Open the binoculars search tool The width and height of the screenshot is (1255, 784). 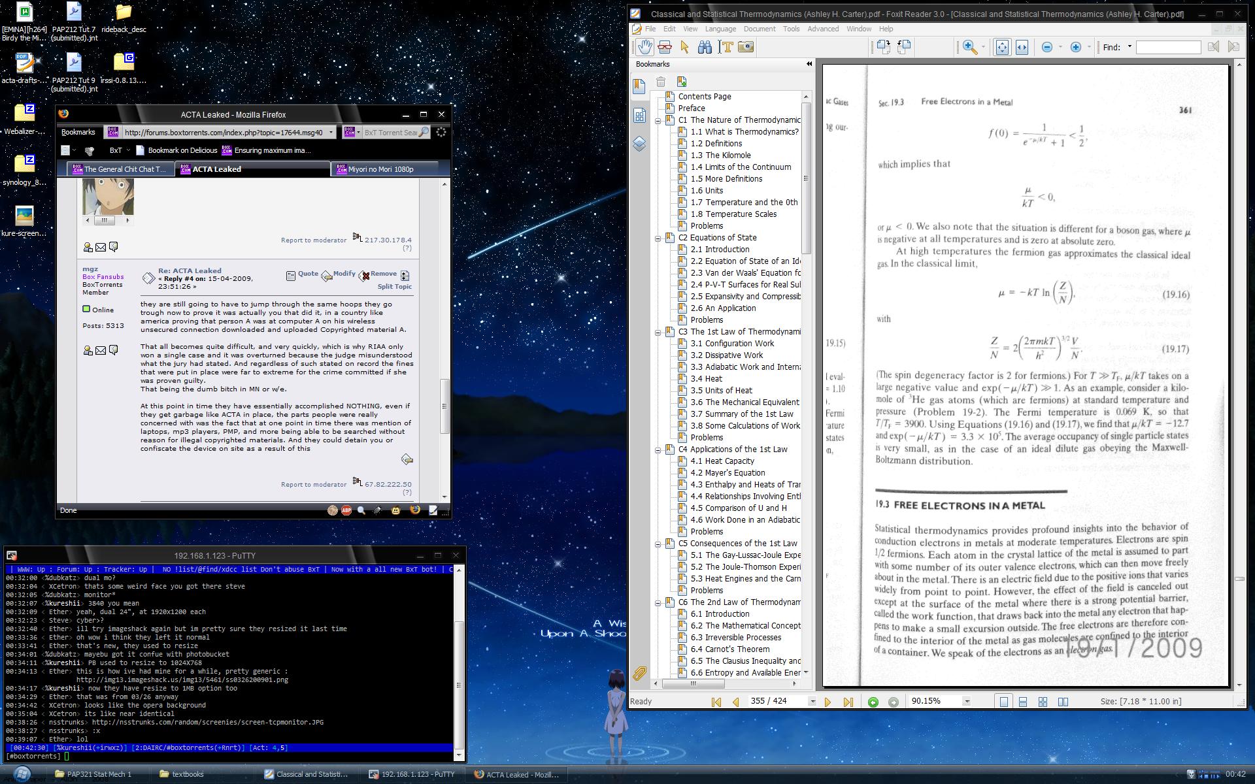click(x=705, y=47)
